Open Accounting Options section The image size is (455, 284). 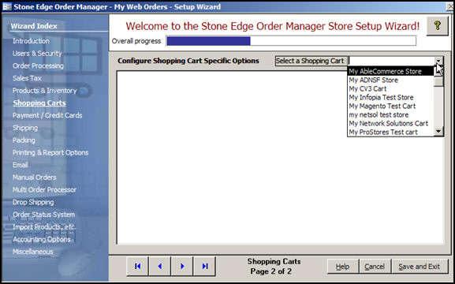tap(42, 240)
